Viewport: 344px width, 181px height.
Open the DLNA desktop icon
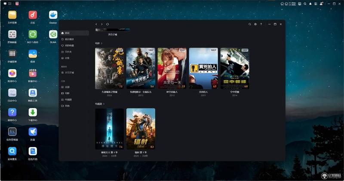pyautogui.click(x=53, y=34)
